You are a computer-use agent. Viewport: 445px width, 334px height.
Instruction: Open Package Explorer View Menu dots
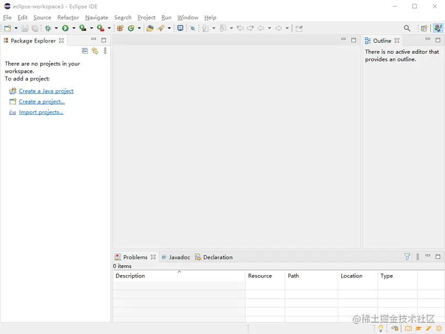tap(105, 51)
